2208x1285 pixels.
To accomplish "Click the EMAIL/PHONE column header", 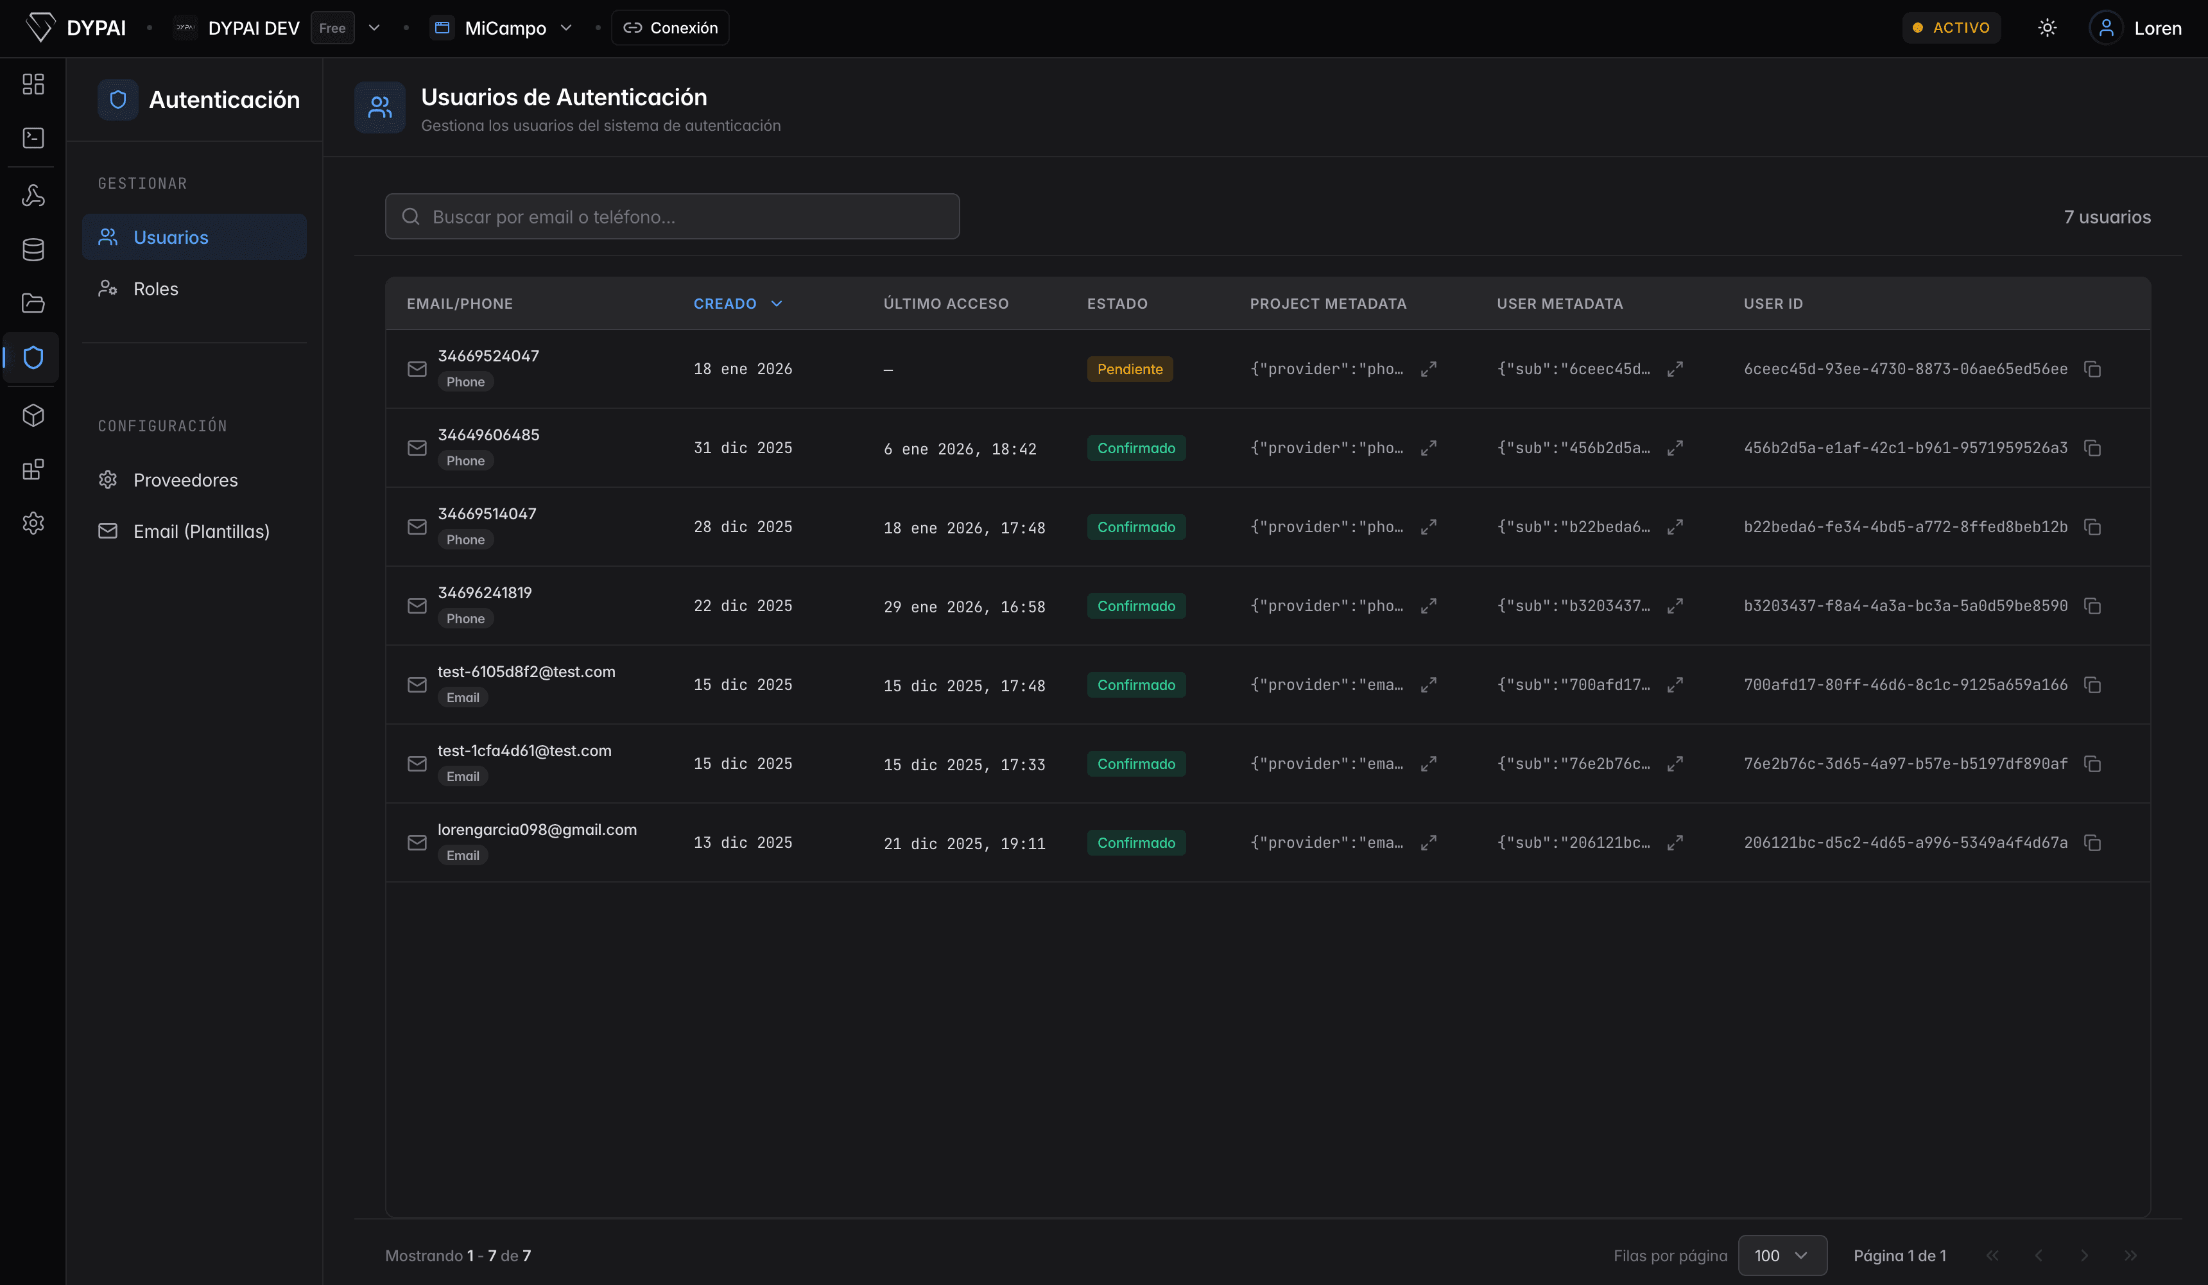I will [x=459, y=303].
